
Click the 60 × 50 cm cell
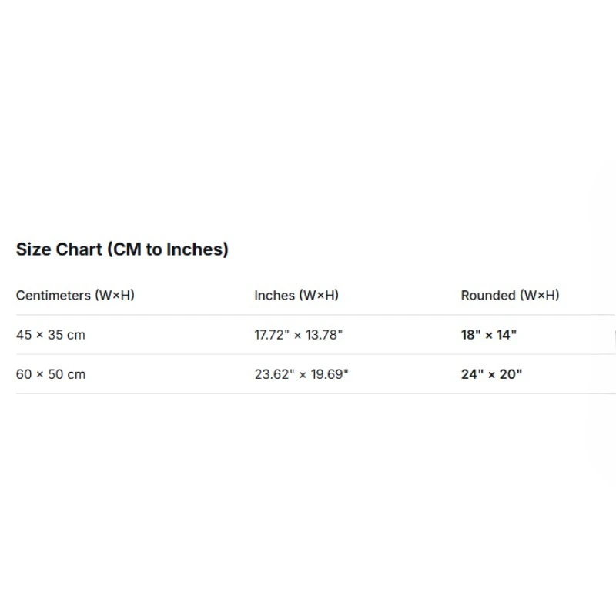51,374
